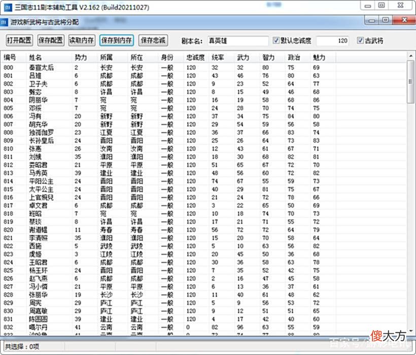Screen dimensions: 416x355
Task: Select row 826 赵飞燕
Action: click(204, 278)
